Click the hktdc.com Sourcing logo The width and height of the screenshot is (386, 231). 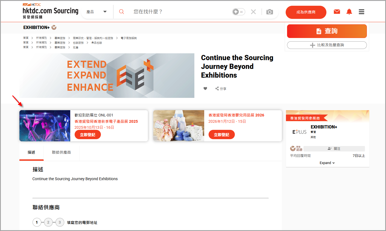(50, 11)
